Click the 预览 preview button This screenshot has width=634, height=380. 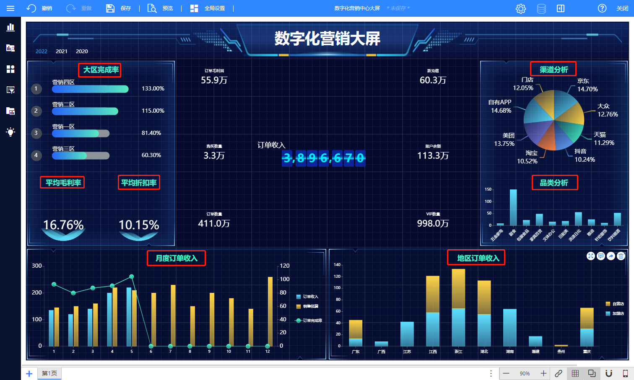click(x=161, y=8)
